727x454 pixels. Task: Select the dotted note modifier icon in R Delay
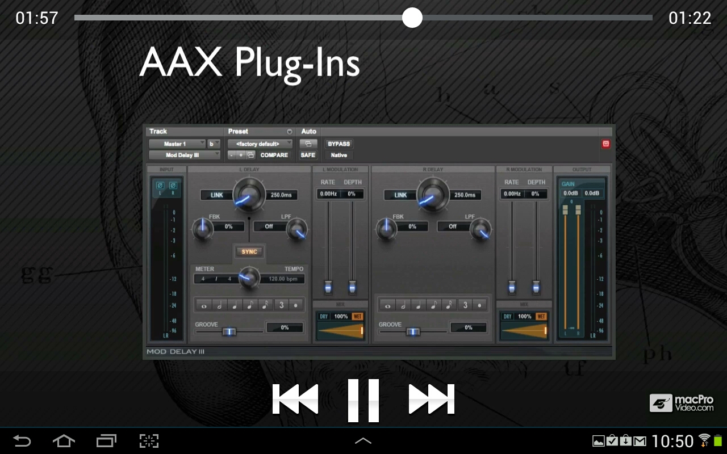coord(479,304)
